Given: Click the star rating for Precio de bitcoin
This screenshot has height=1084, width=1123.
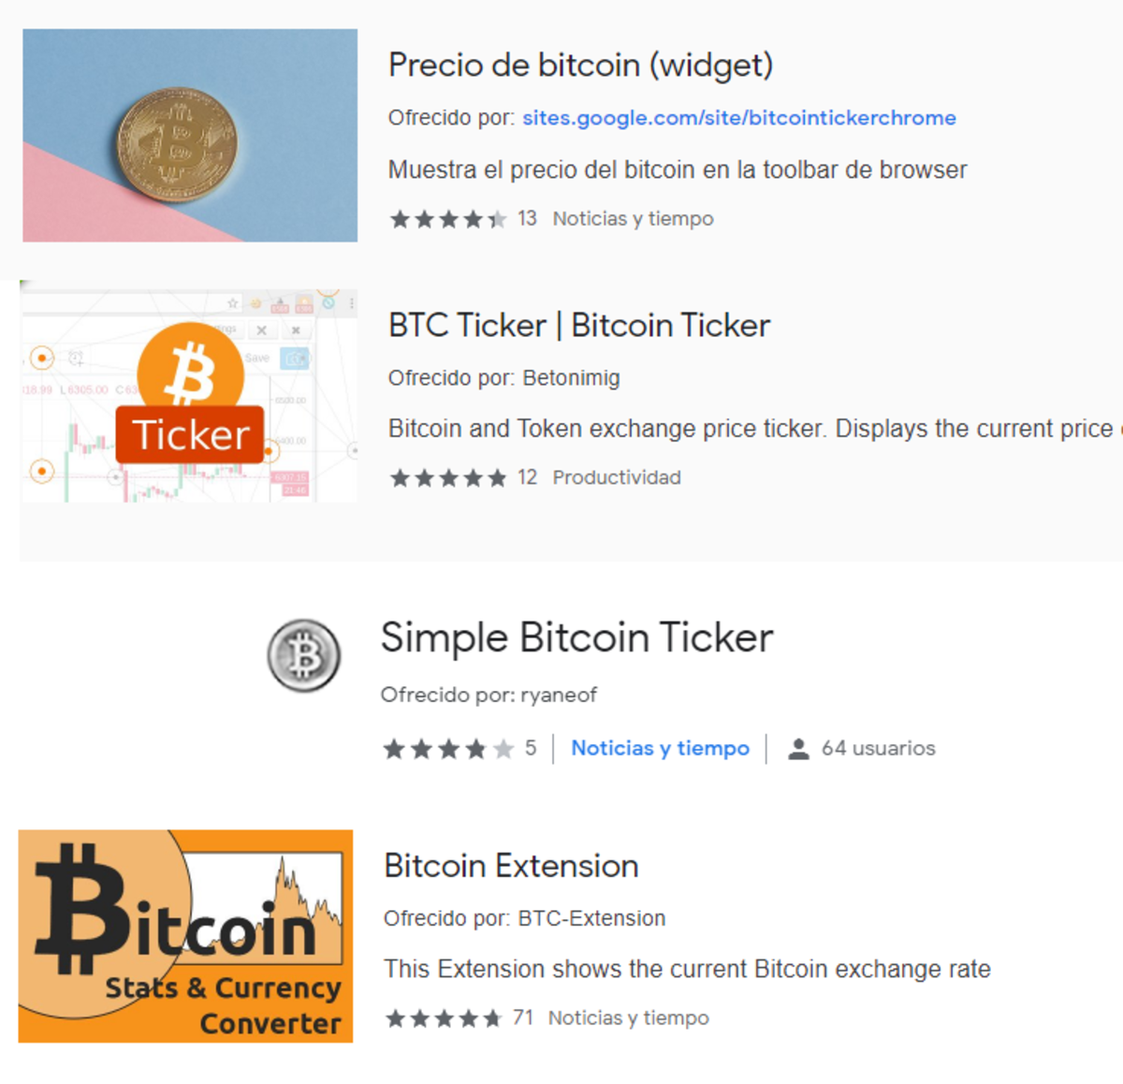Looking at the screenshot, I should tap(447, 218).
